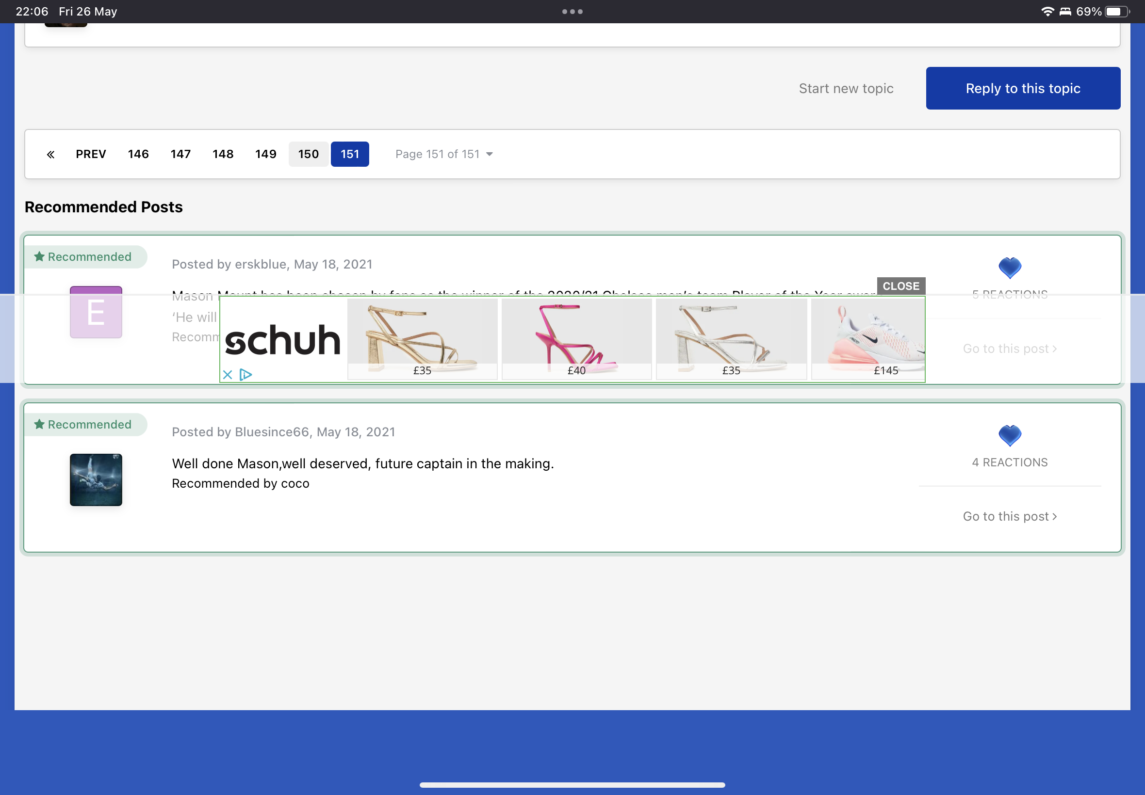
Task: Dismiss the schuh ad with the X icon
Action: pyautogui.click(x=228, y=375)
